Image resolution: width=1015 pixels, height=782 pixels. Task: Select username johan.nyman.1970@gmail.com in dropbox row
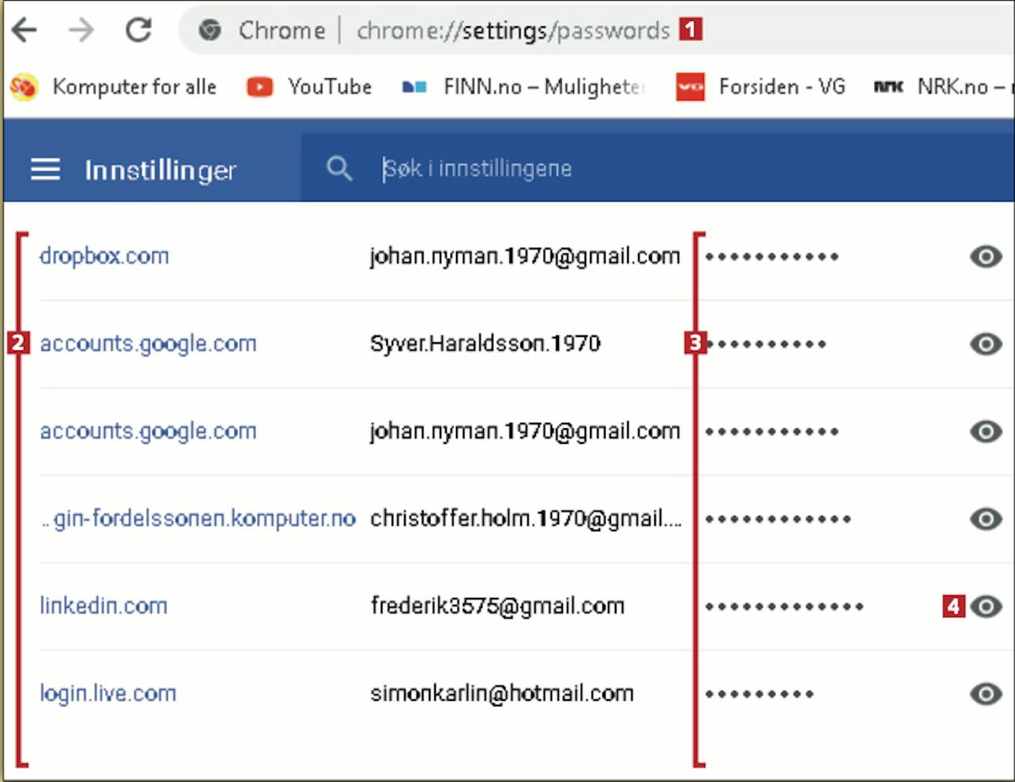click(525, 256)
